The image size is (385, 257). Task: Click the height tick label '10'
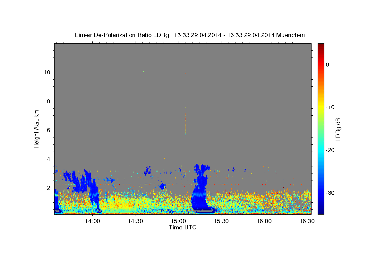coord(47,72)
